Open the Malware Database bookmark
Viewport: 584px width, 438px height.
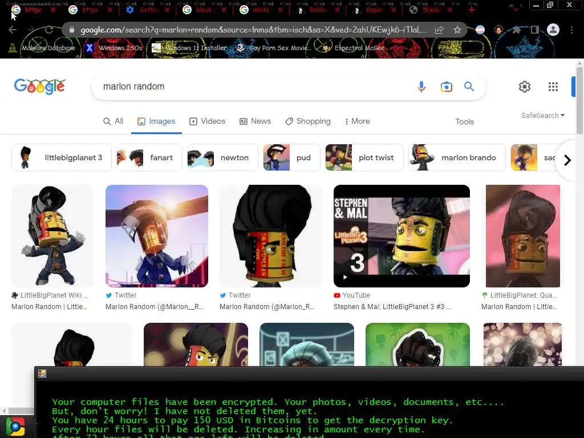point(42,48)
